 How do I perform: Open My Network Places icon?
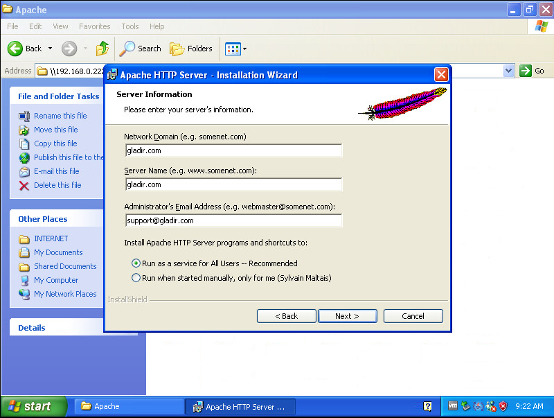click(x=24, y=294)
